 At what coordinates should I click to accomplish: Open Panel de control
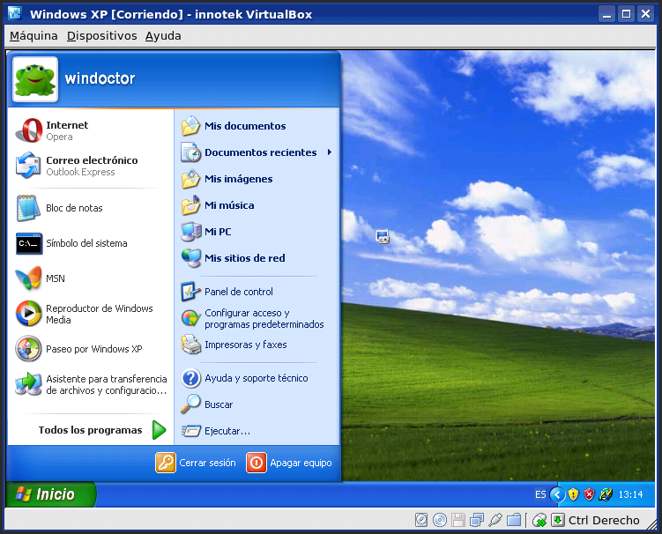[x=238, y=292]
